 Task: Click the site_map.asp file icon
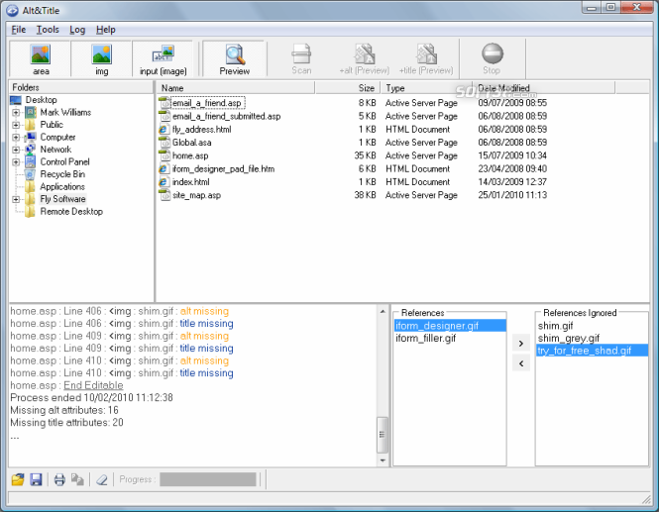click(165, 195)
